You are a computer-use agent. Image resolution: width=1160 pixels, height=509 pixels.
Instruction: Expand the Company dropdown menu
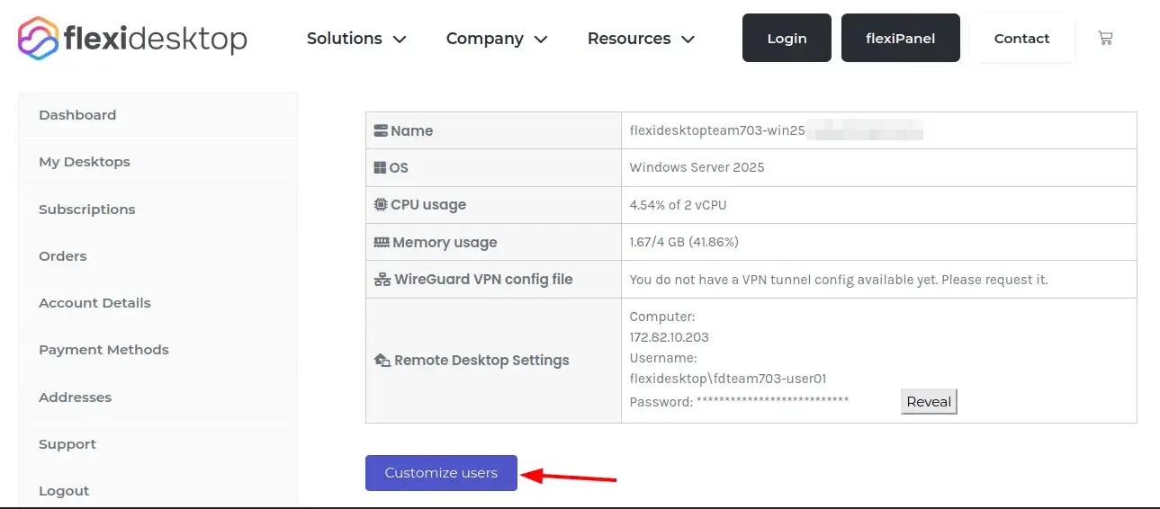[x=497, y=39]
